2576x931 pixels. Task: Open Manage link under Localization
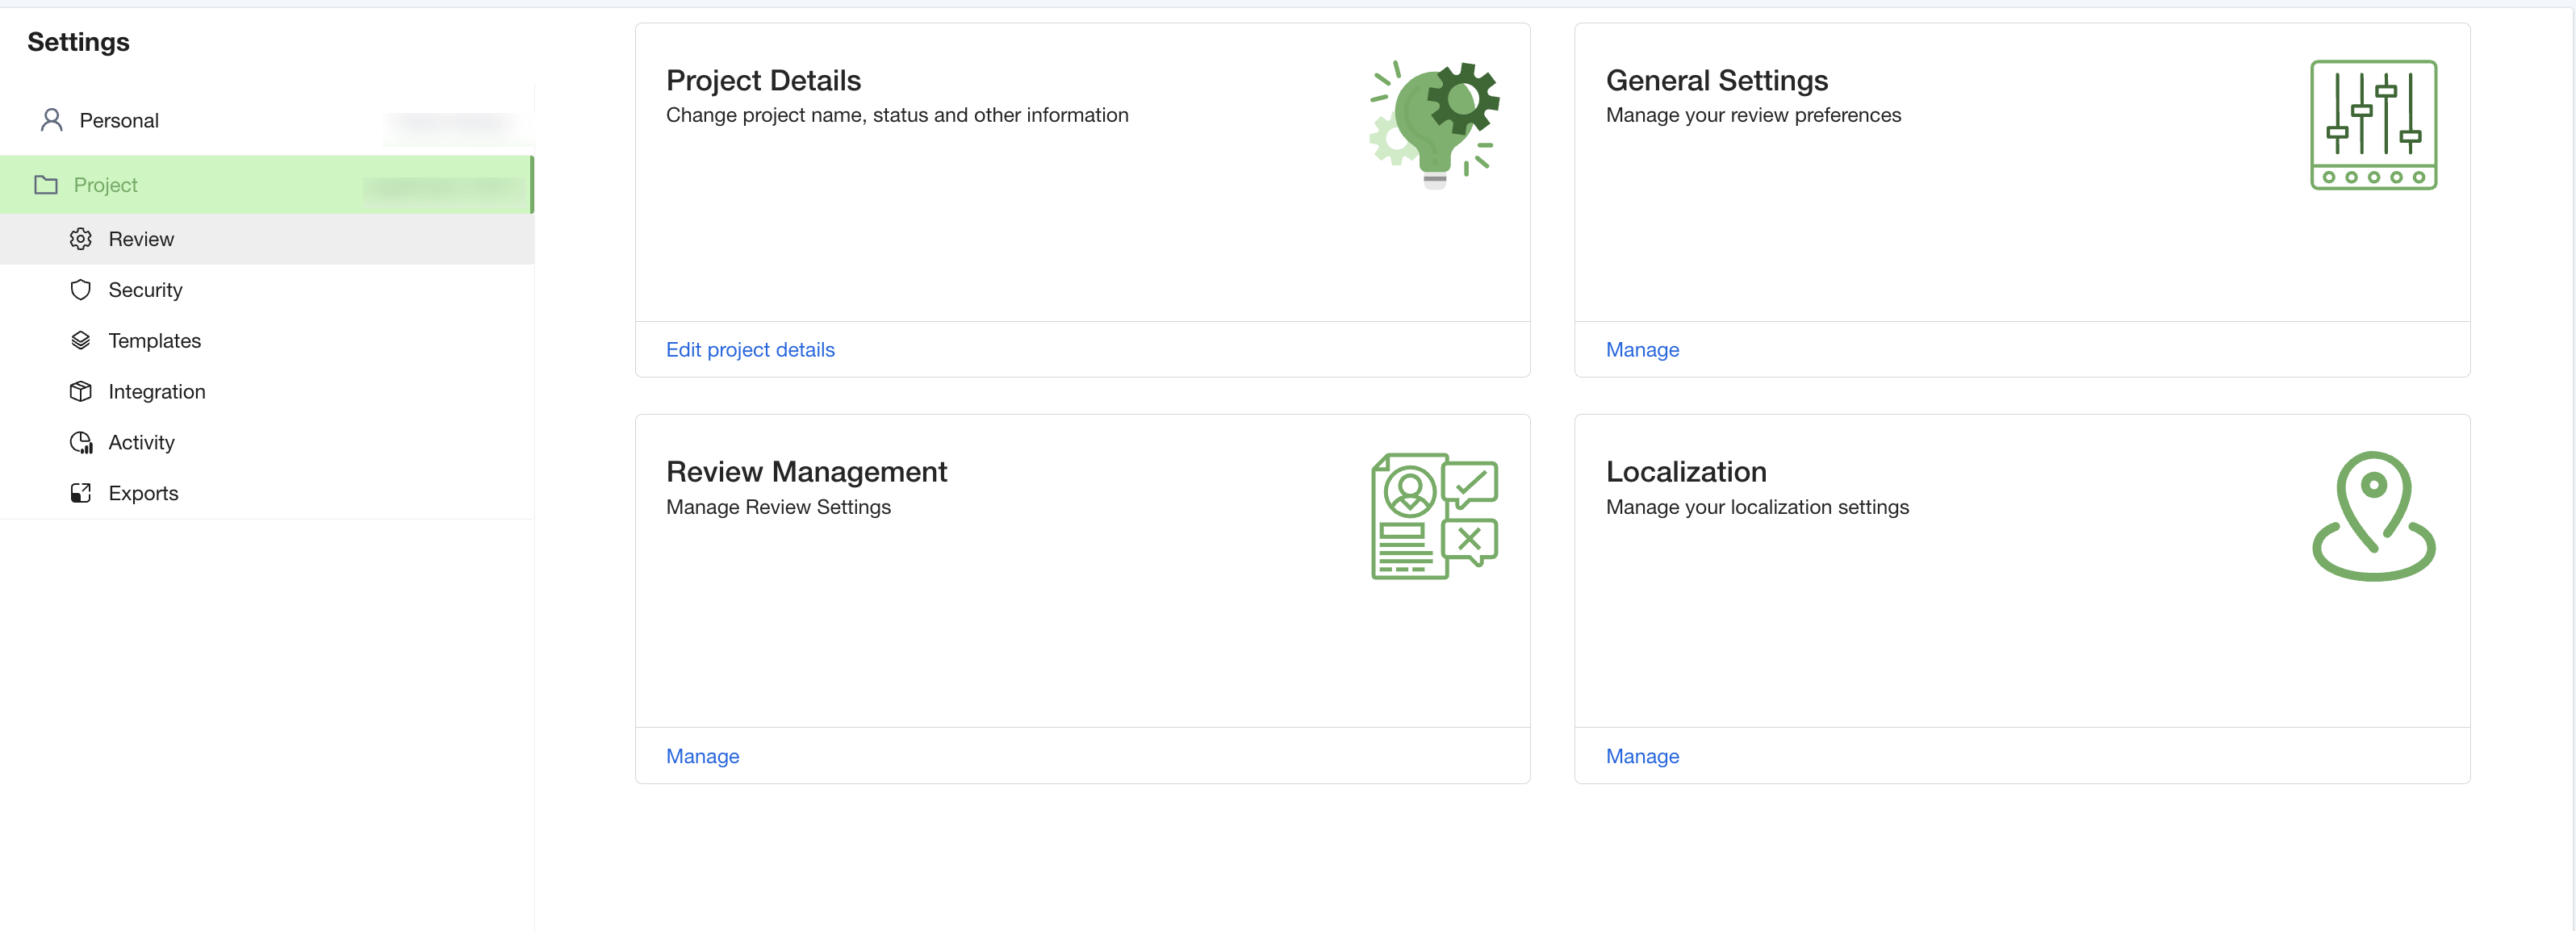pos(1642,756)
